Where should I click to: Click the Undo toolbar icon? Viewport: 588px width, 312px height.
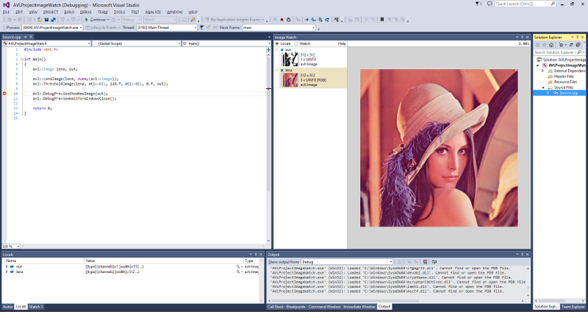60,20
